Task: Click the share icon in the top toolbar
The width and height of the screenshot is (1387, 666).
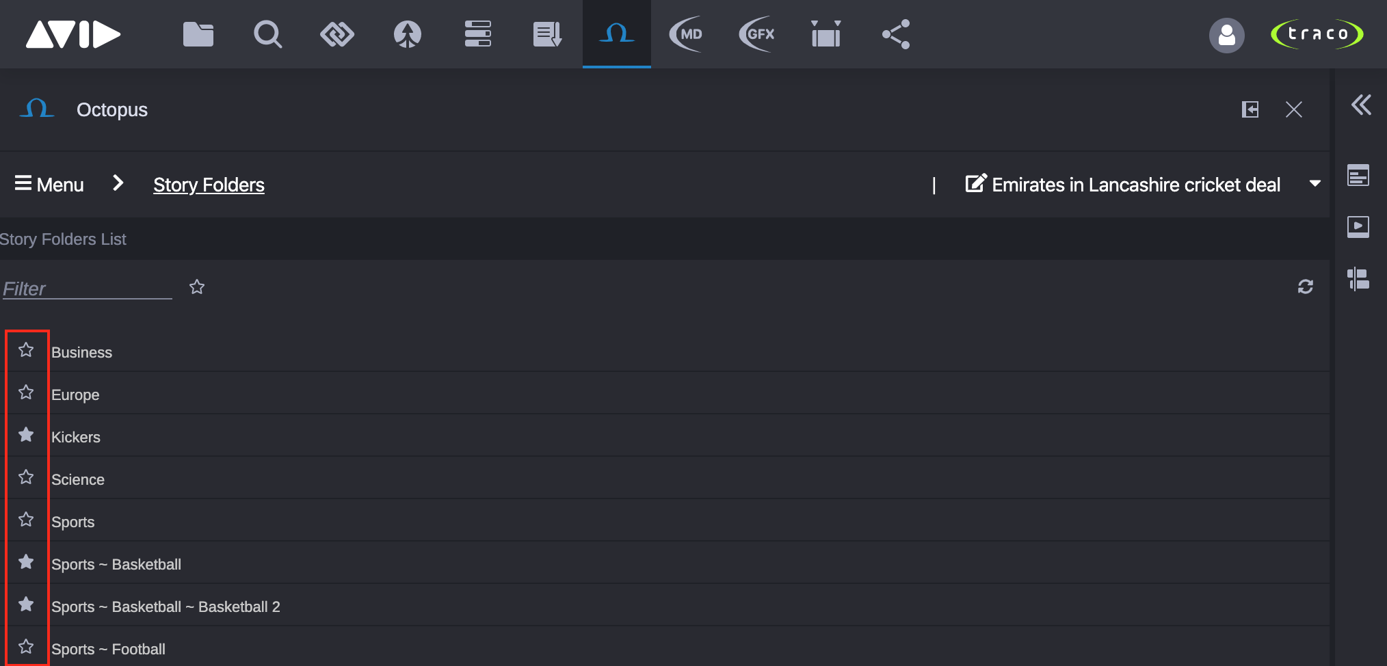Action: [895, 34]
